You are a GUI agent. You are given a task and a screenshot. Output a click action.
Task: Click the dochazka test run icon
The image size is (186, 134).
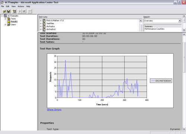(x=44, y=26)
